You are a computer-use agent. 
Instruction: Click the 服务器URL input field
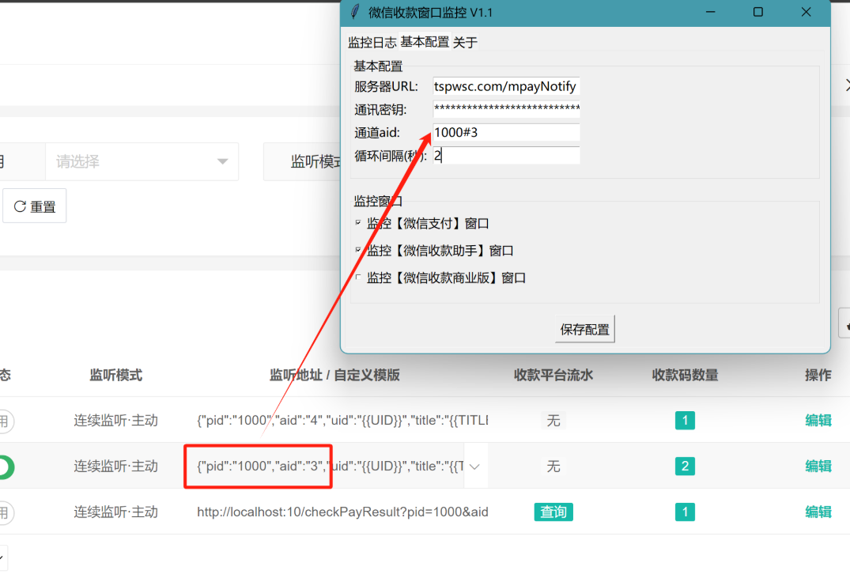(506, 86)
